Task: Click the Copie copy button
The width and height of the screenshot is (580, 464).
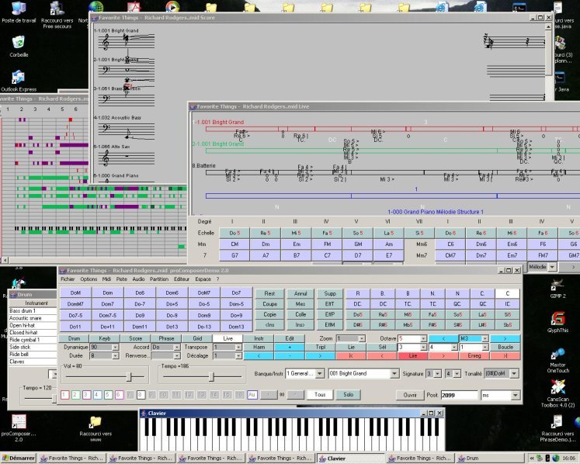Action: [x=269, y=314]
